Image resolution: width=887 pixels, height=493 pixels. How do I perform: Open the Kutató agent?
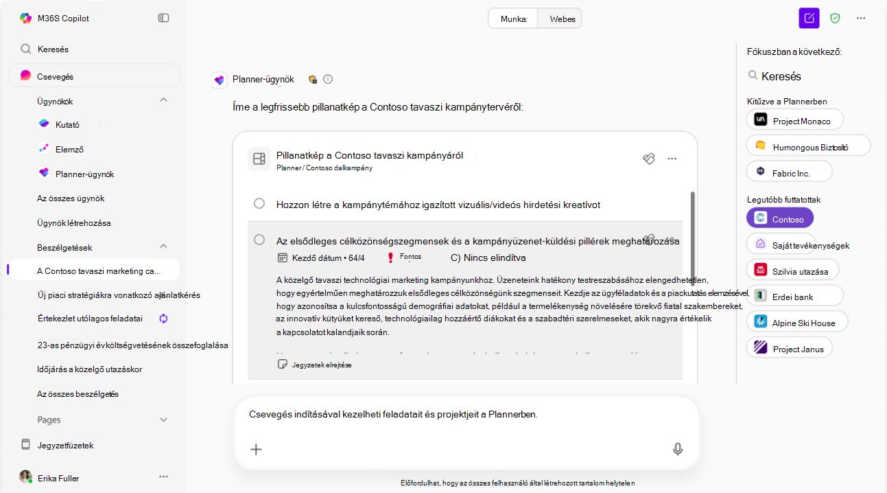coord(67,124)
